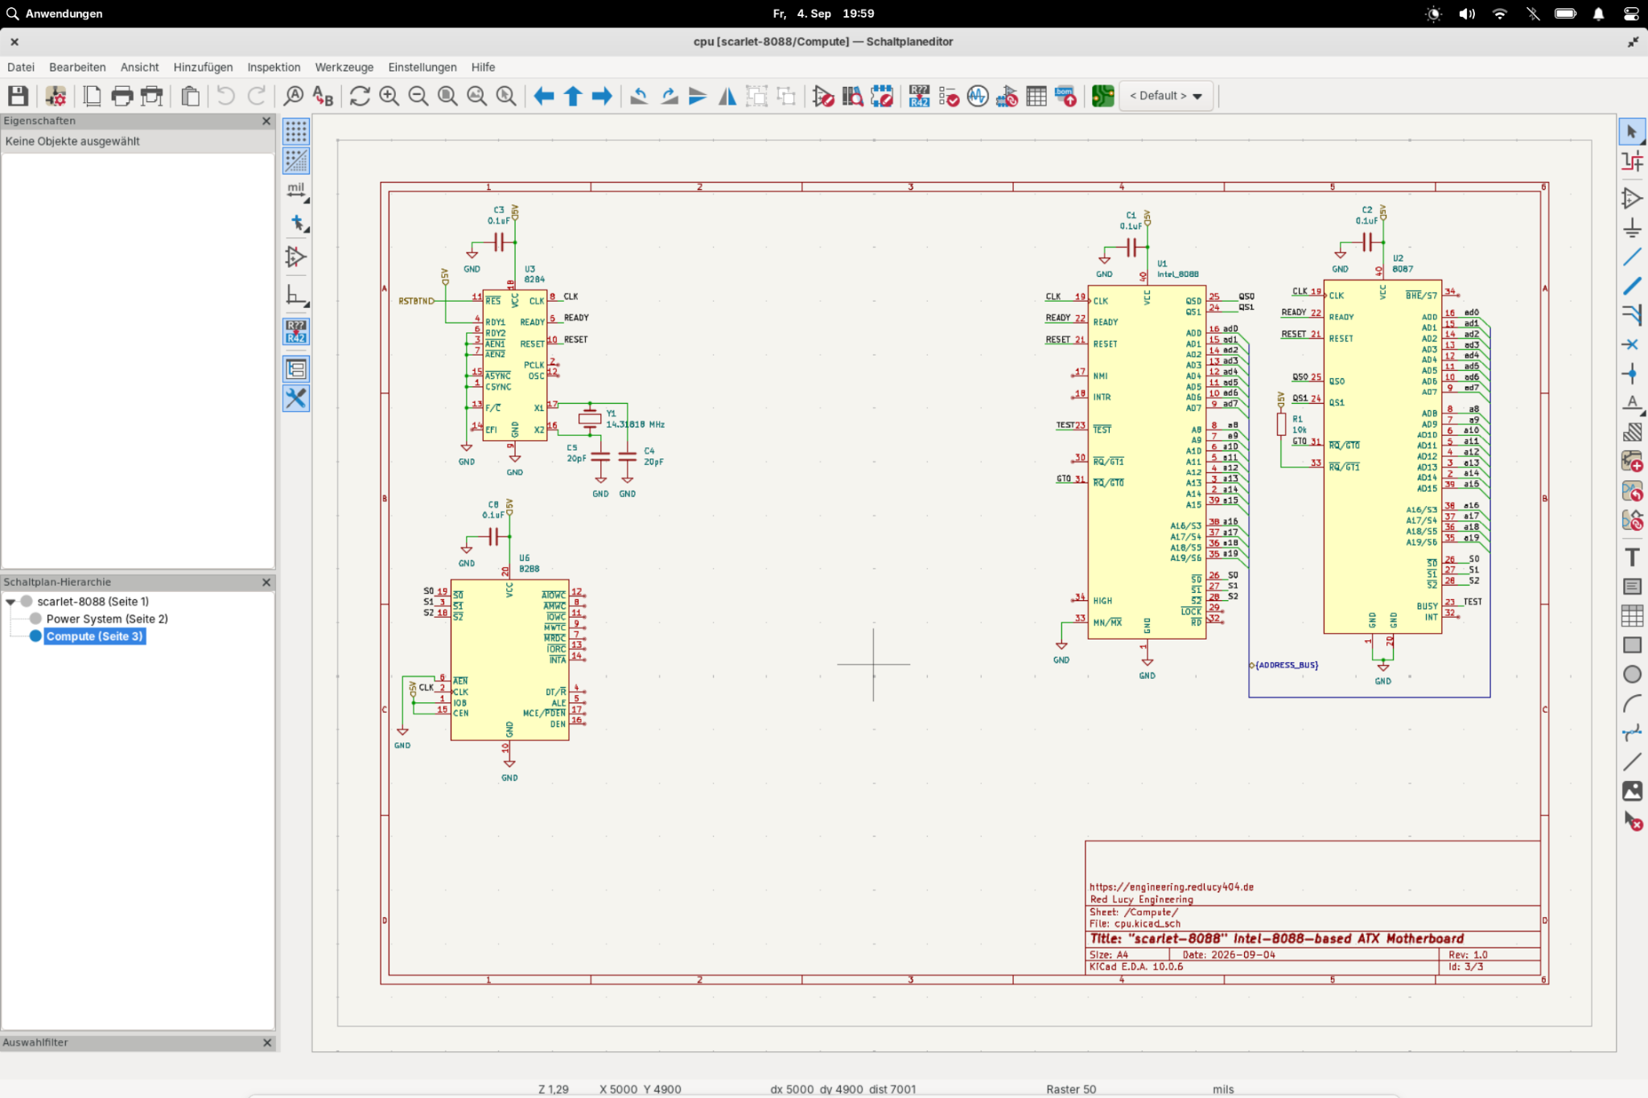Switch the units to mils
Screen dimensions: 1648x1098
[x=295, y=191]
